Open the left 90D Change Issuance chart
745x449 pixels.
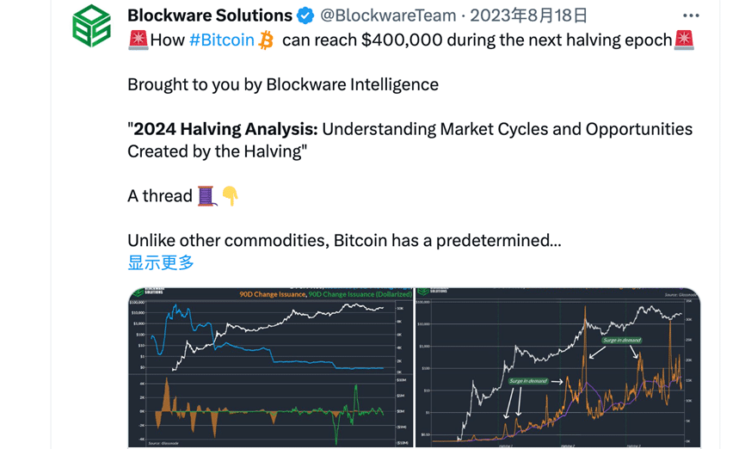(x=270, y=367)
